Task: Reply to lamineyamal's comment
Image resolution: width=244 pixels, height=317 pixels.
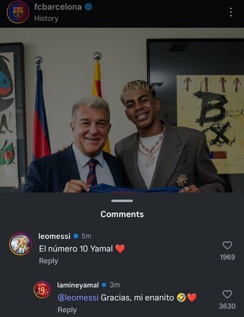Action: point(67,310)
